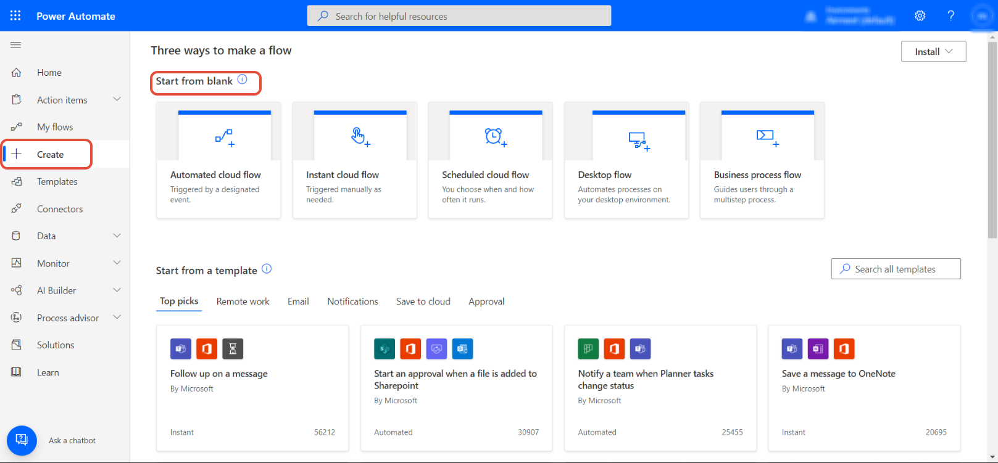Click the Monitor chart icon
Image resolution: width=998 pixels, height=463 pixels.
[17, 263]
